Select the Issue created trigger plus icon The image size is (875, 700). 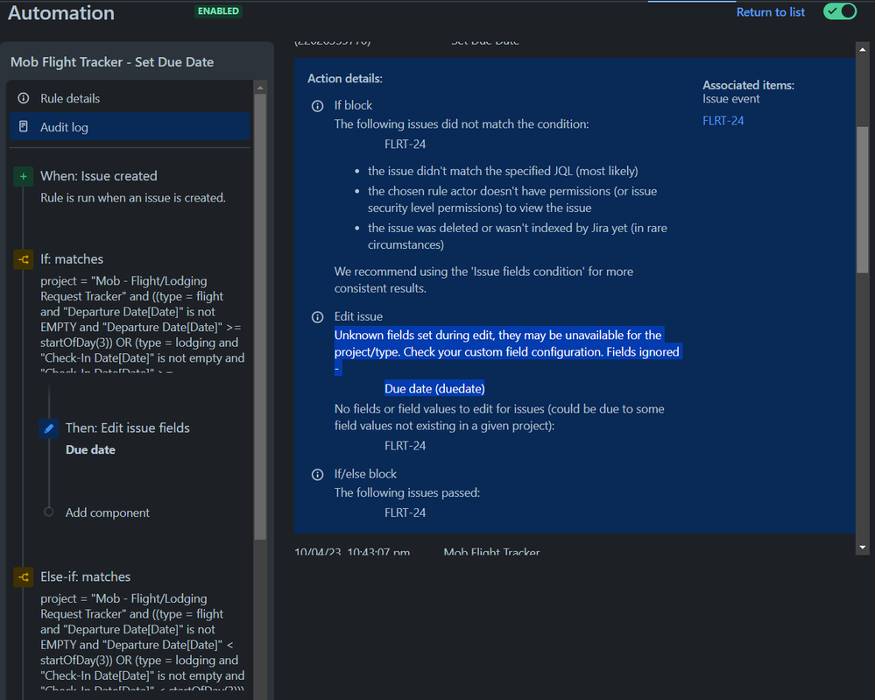(x=24, y=176)
